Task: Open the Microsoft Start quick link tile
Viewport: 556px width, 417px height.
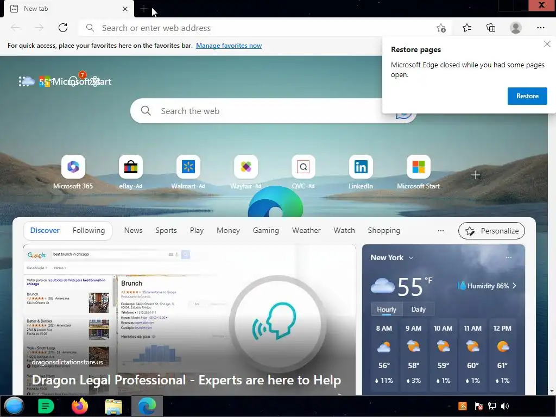Action: [x=419, y=172]
